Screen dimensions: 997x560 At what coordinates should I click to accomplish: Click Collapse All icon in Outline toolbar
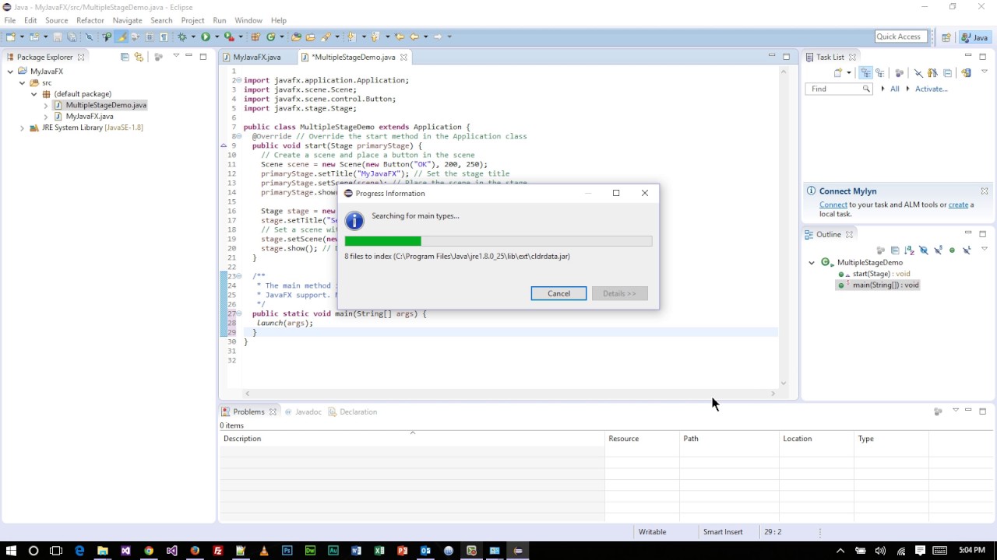tap(895, 250)
